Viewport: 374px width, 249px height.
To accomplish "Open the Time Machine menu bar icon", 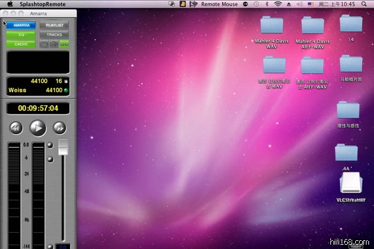I will pyautogui.click(x=255, y=4).
